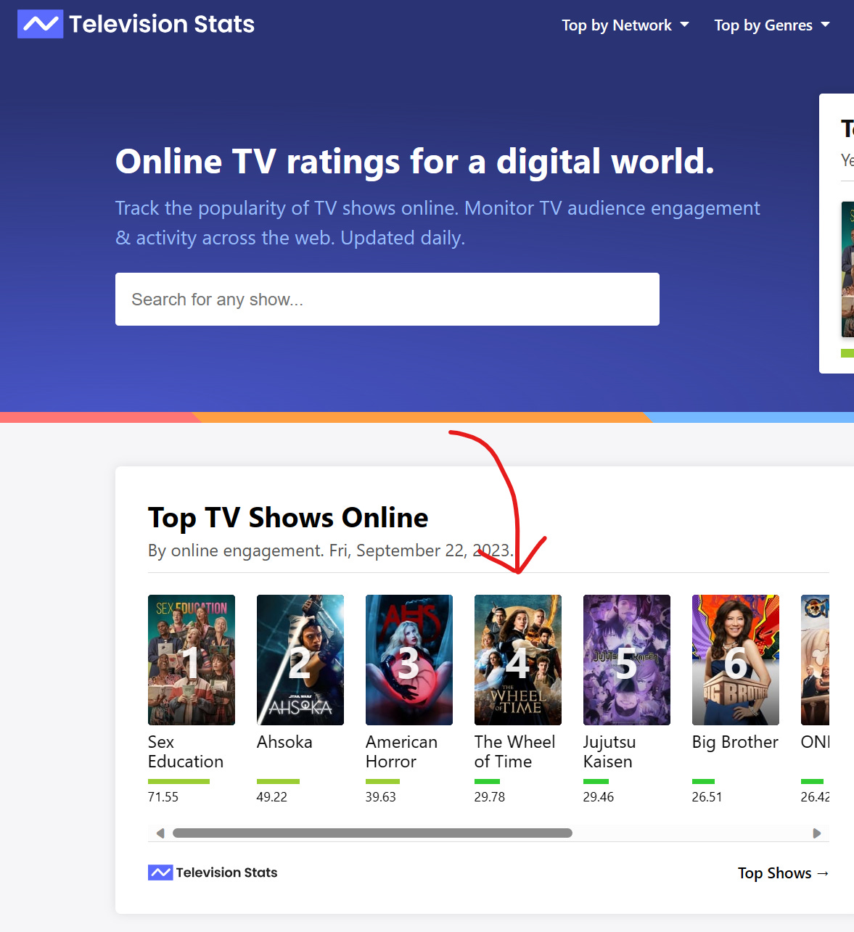Click the American Horror title link
Screen dimensions: 854x932
(x=401, y=751)
